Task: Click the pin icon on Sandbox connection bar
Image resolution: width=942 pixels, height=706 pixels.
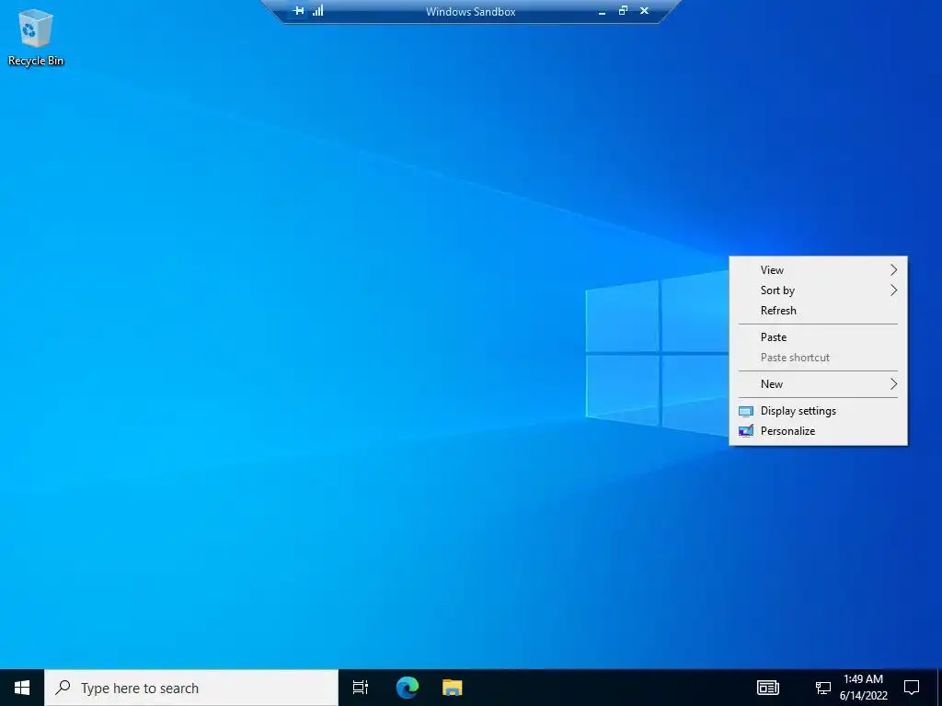Action: (x=298, y=11)
